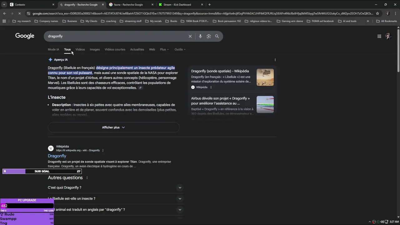Open the blue Dragonfly Wikipedia result title

click(57, 156)
